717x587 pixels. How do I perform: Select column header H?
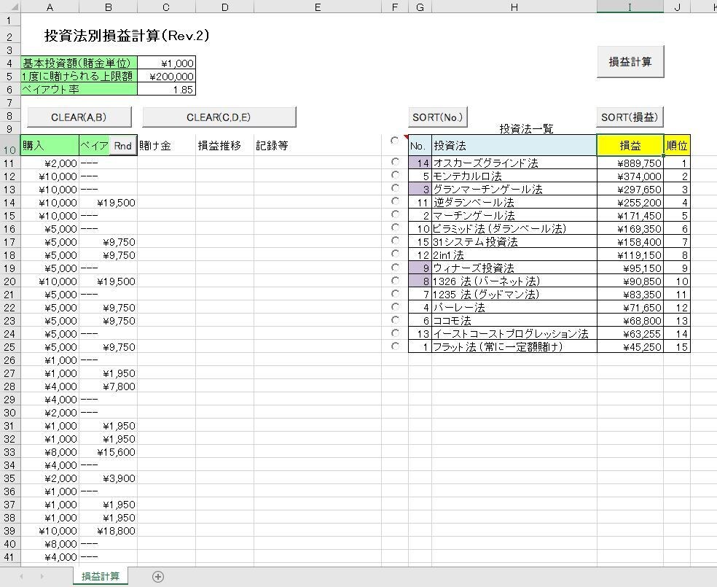coord(514,7)
